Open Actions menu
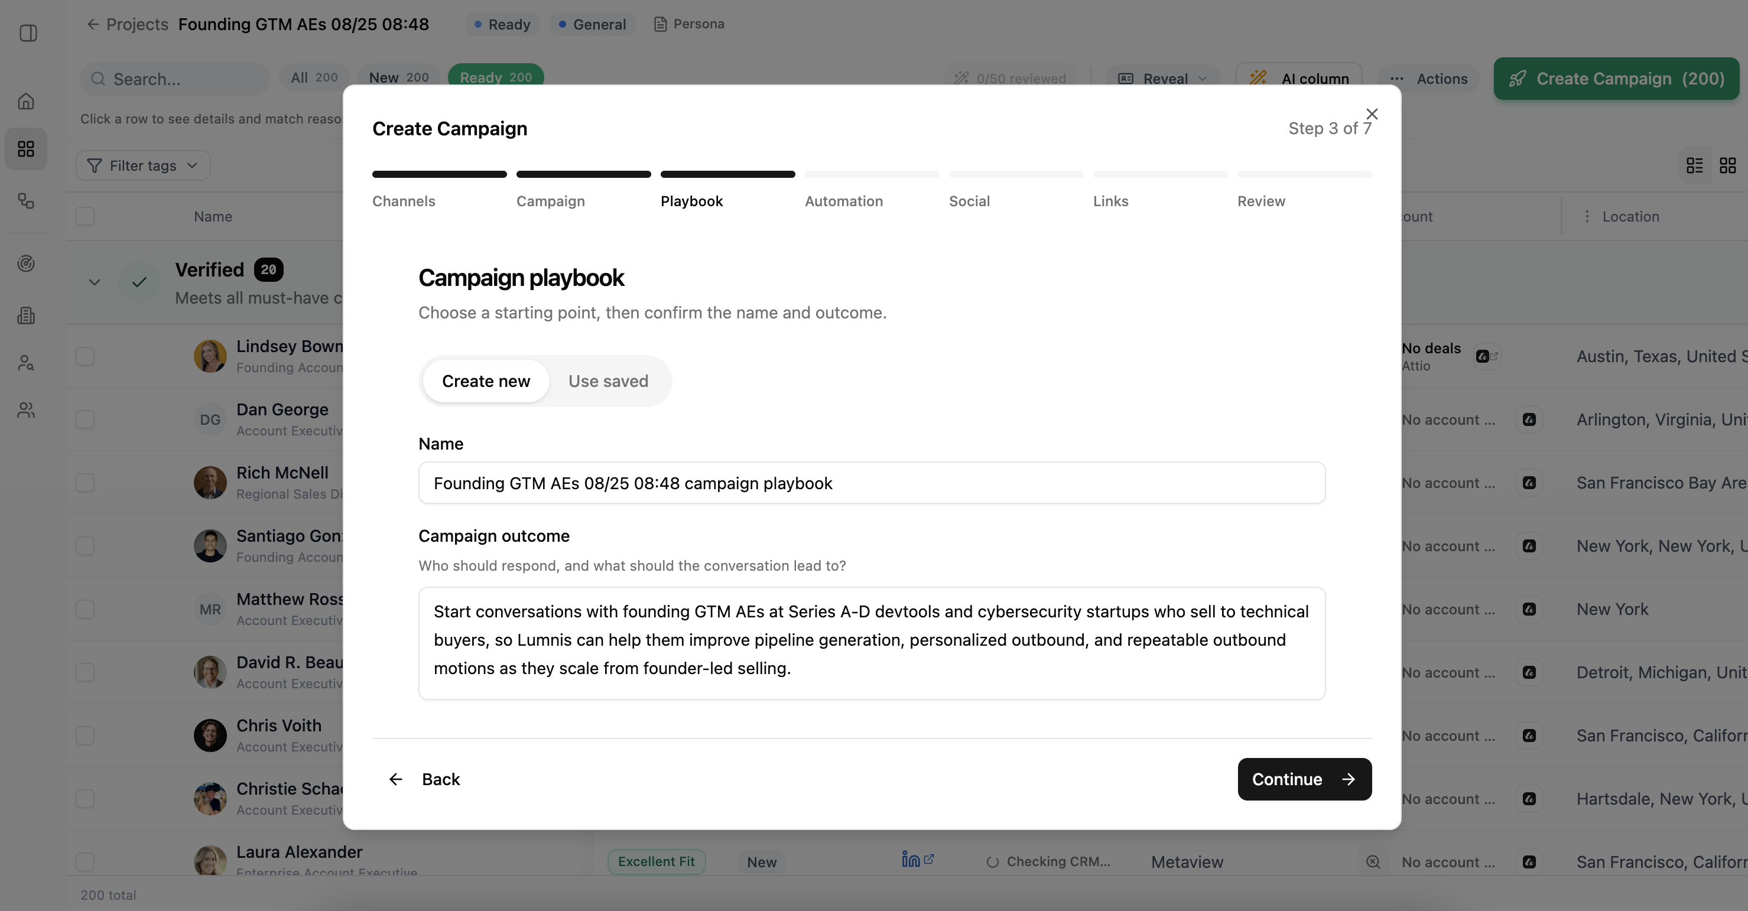1748x911 pixels. [x=1428, y=79]
